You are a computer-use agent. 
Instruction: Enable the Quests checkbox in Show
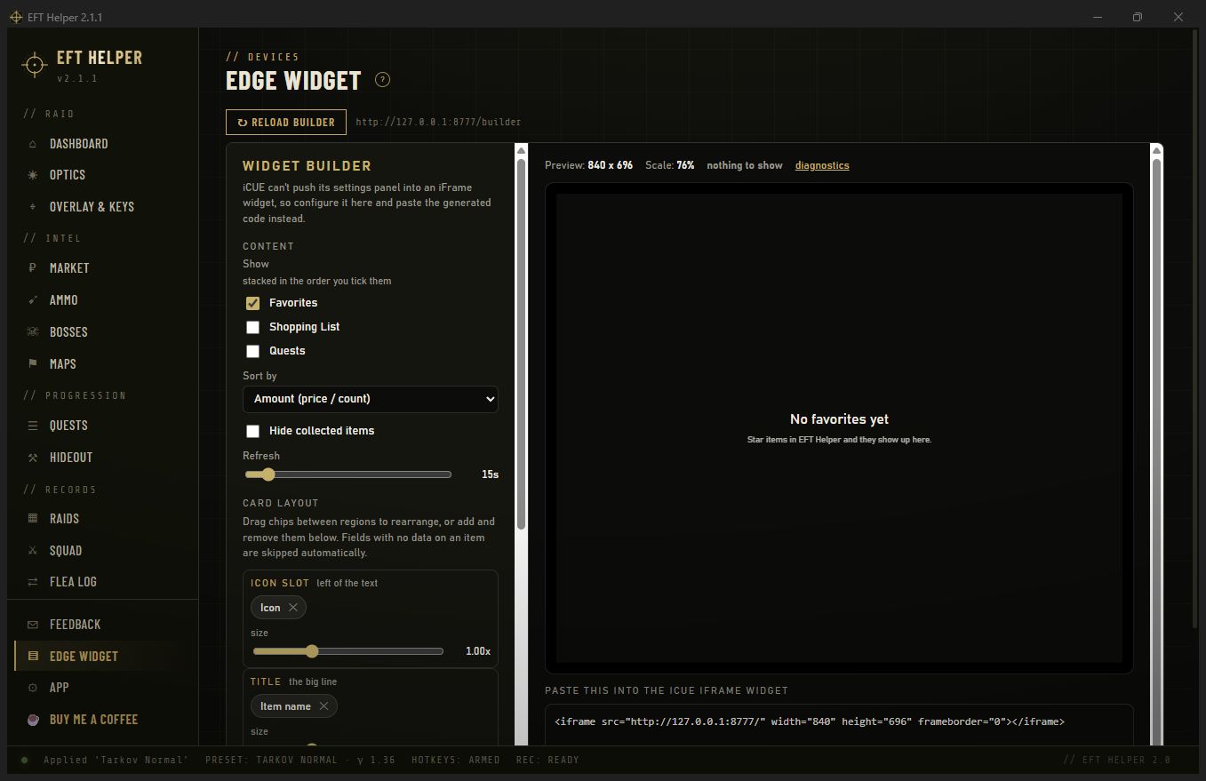253,351
